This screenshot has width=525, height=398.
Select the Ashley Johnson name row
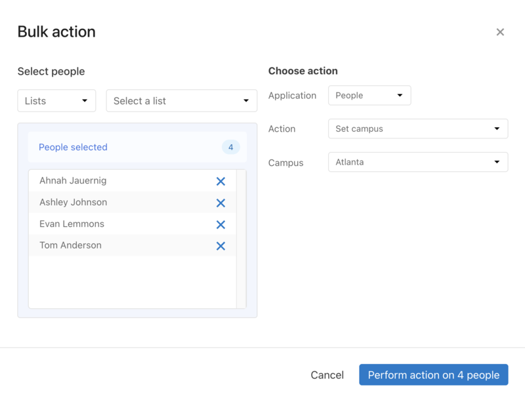(x=73, y=203)
